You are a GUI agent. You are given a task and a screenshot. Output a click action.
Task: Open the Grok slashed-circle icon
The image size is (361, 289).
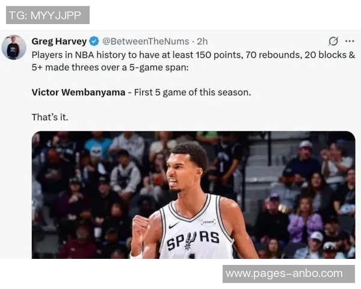pyautogui.click(x=333, y=42)
